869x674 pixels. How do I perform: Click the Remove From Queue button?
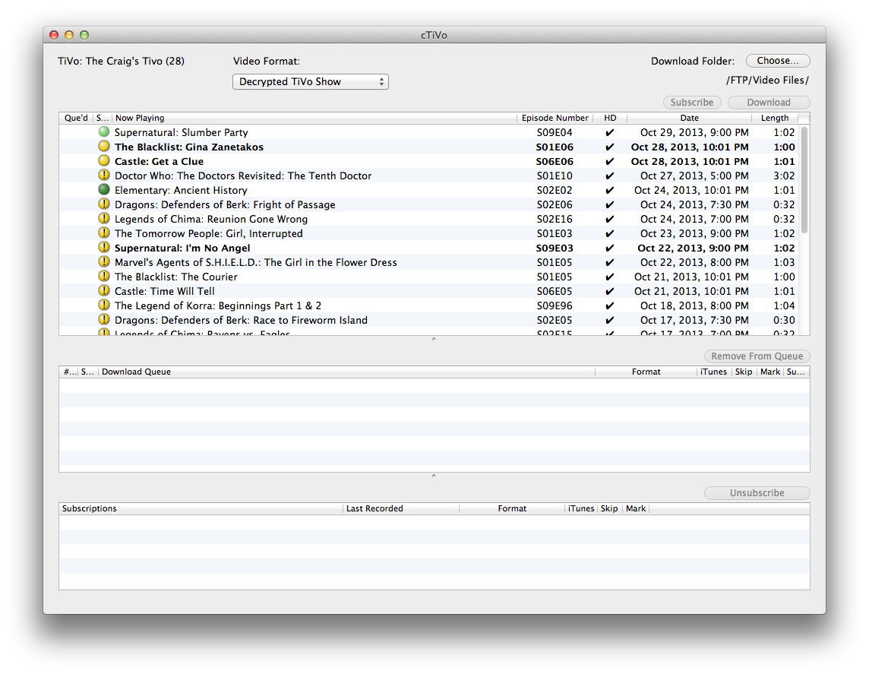[757, 356]
